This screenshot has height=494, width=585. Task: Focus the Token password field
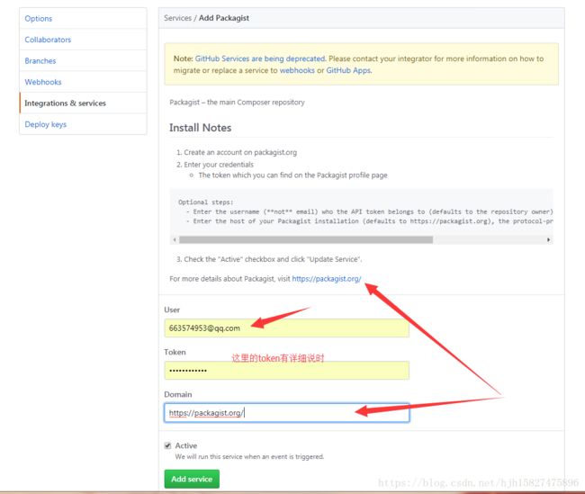[286, 371]
